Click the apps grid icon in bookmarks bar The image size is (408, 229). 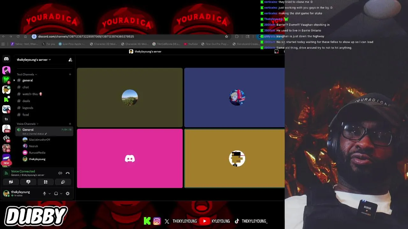3,44
